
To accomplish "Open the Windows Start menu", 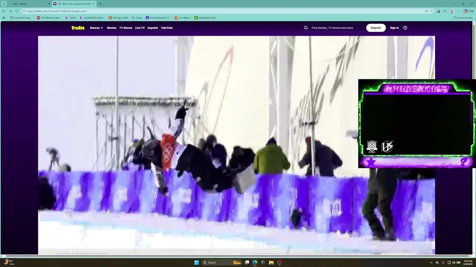I will (x=196, y=263).
